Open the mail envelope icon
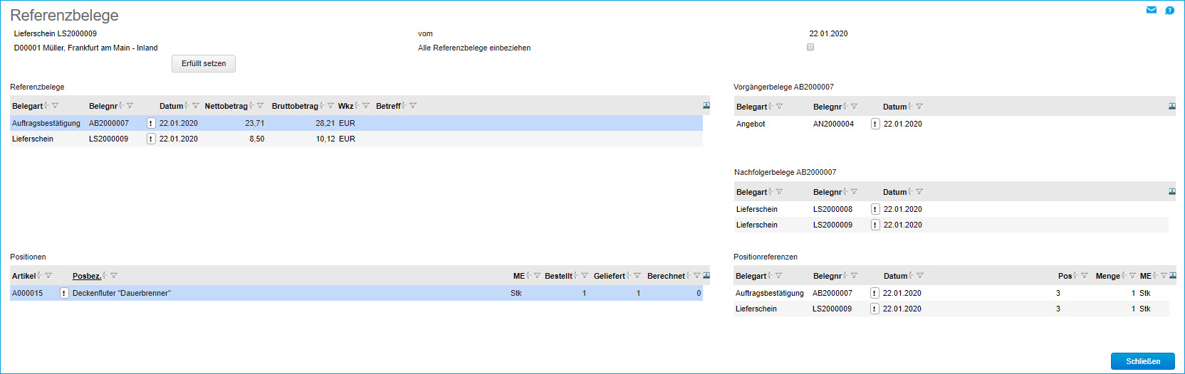This screenshot has height=374, width=1185. (x=1151, y=10)
